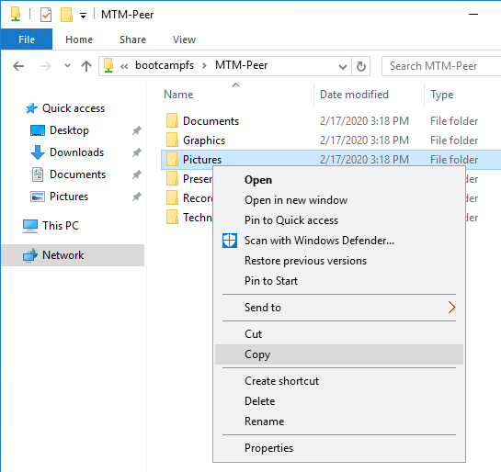
Task: Expand the Send to submenu
Action: [x=338, y=308]
